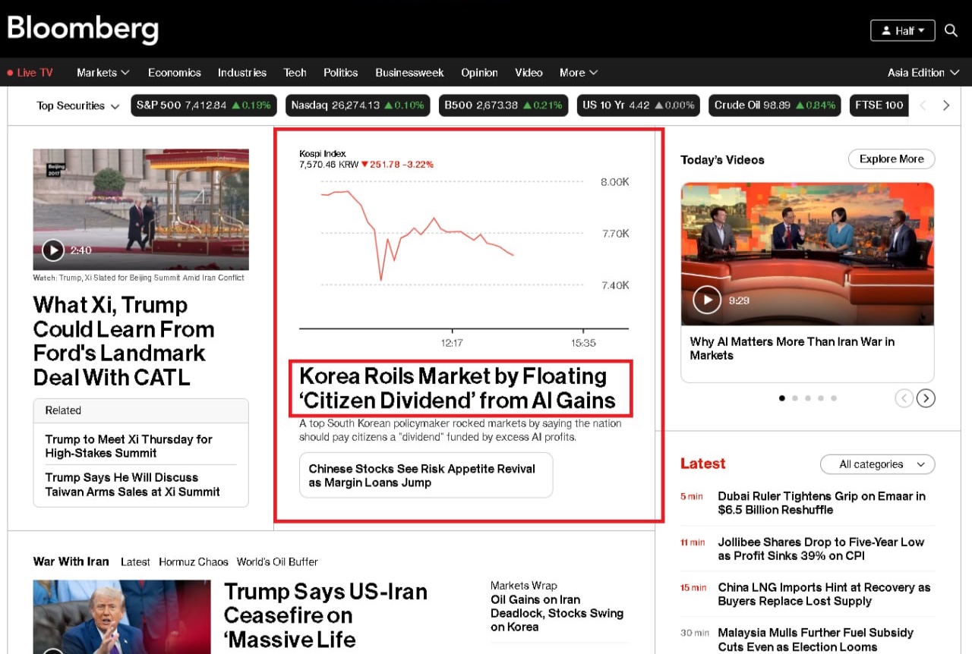Select the US 10 Yr ticker chip
The width and height of the screenshot is (972, 654).
(639, 105)
